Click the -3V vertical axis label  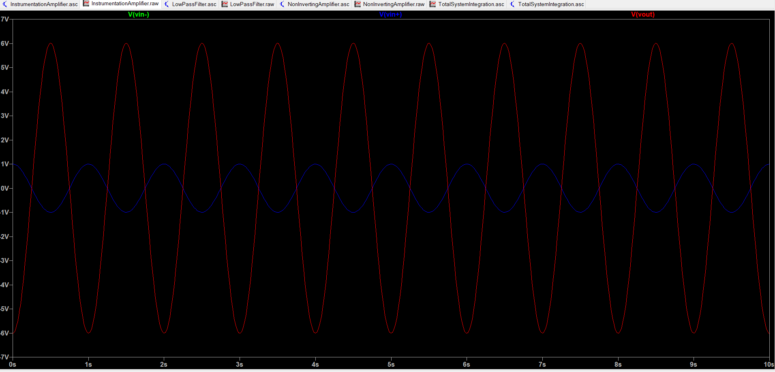(4, 260)
